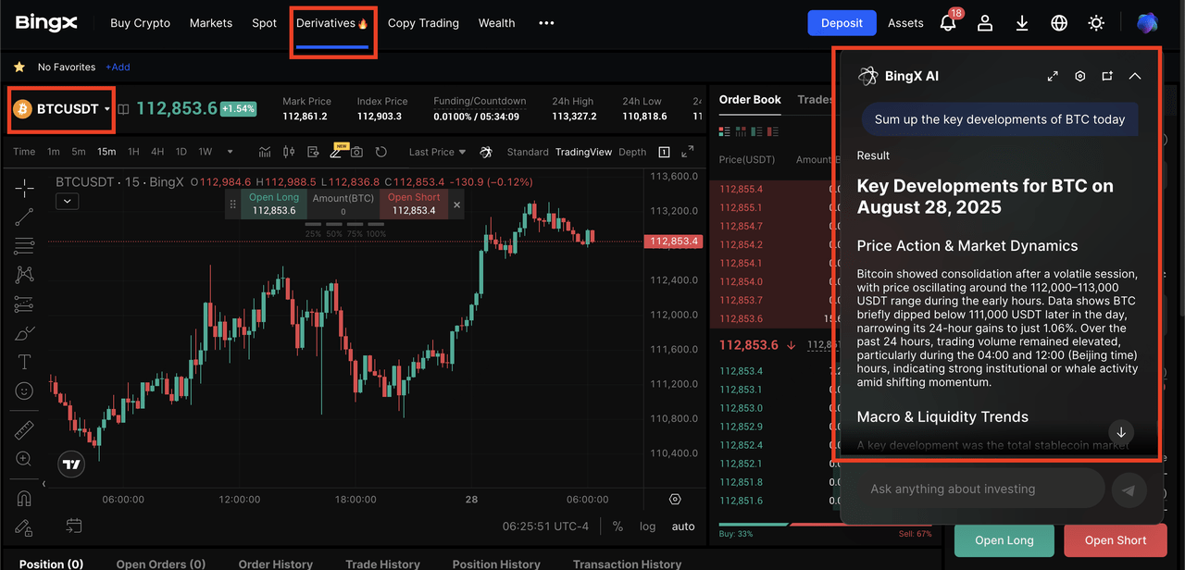1185x570 pixels.
Task: Select the Text annotation tool
Action: pyautogui.click(x=24, y=362)
